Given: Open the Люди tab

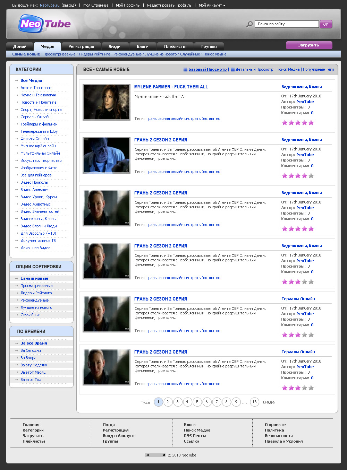Looking at the screenshot, I should (115, 46).
